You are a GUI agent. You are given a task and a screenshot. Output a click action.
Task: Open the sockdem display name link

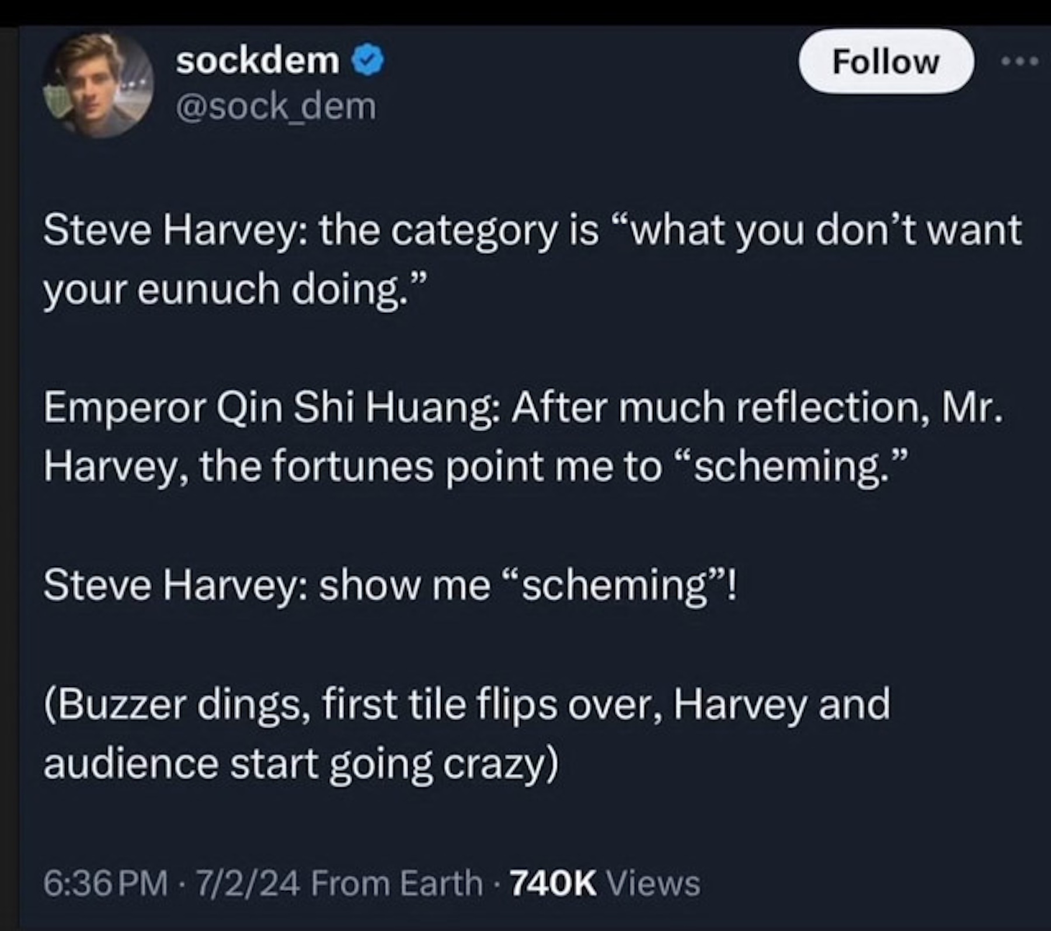[257, 61]
